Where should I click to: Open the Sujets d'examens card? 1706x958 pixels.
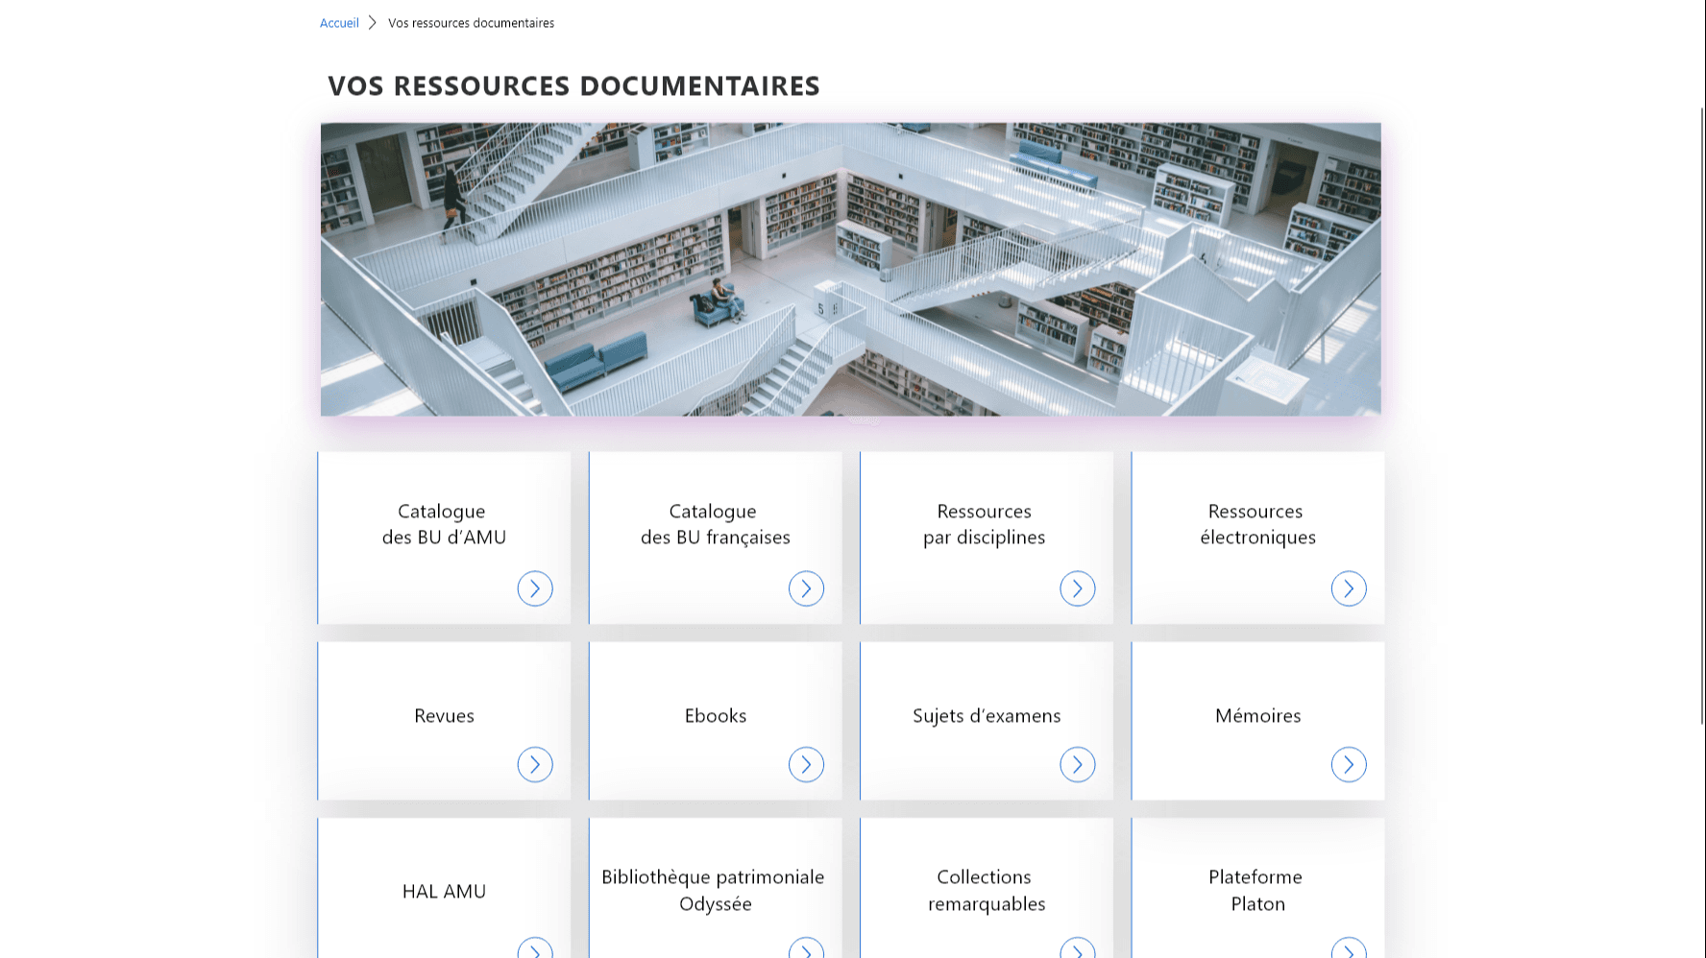987,721
